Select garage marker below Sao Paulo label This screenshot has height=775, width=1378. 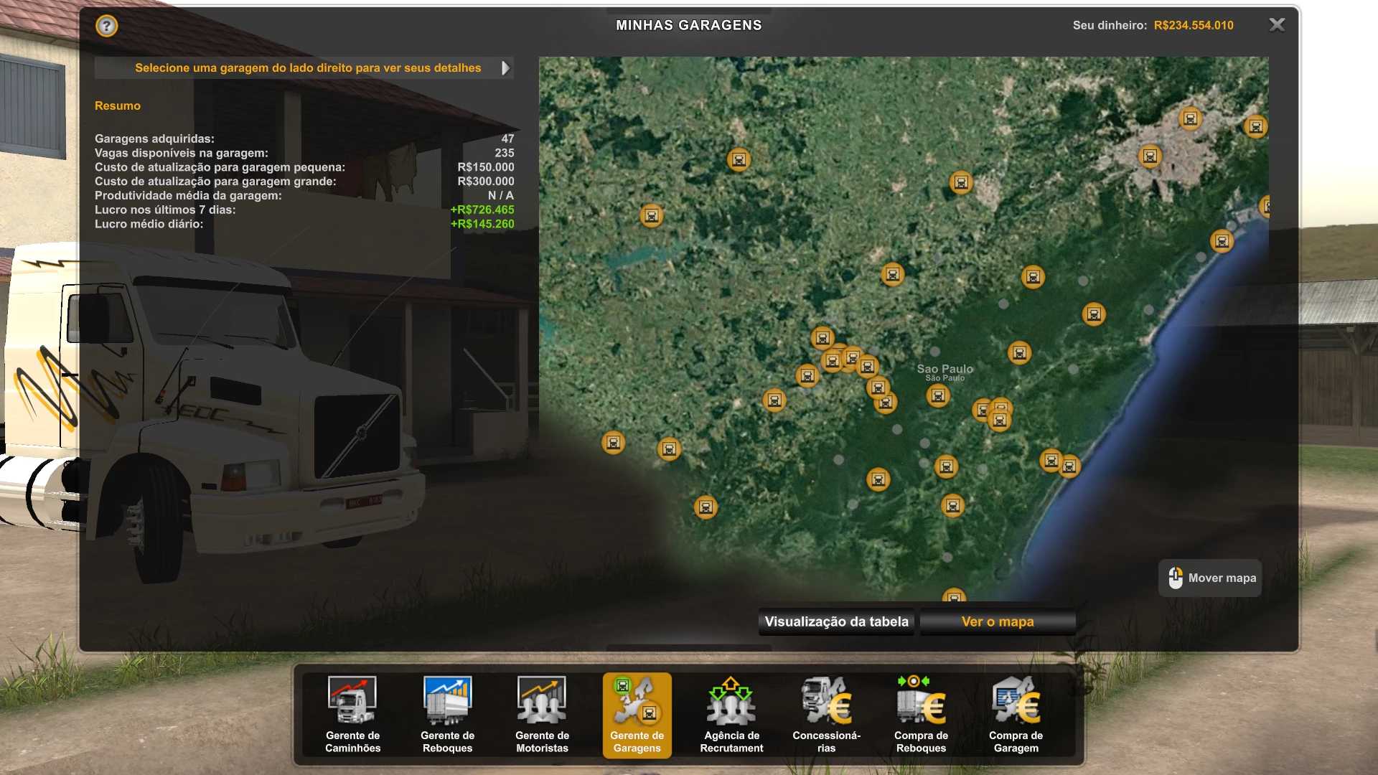pos(937,396)
